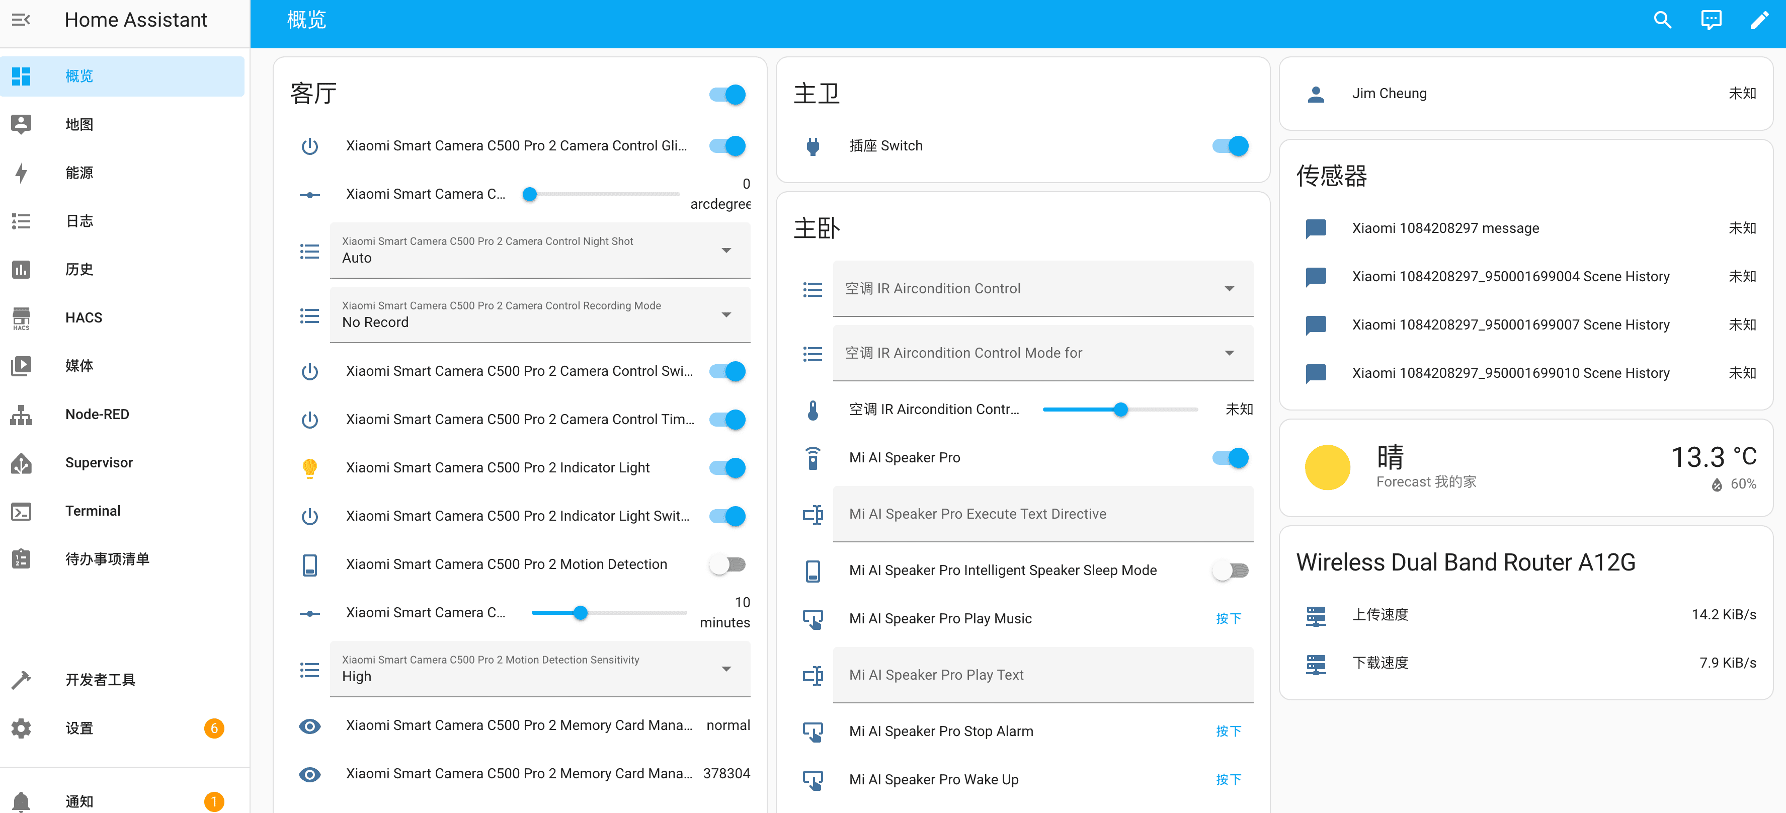Enable the Motion Detection toggle
The height and width of the screenshot is (813, 1786).
click(x=727, y=565)
